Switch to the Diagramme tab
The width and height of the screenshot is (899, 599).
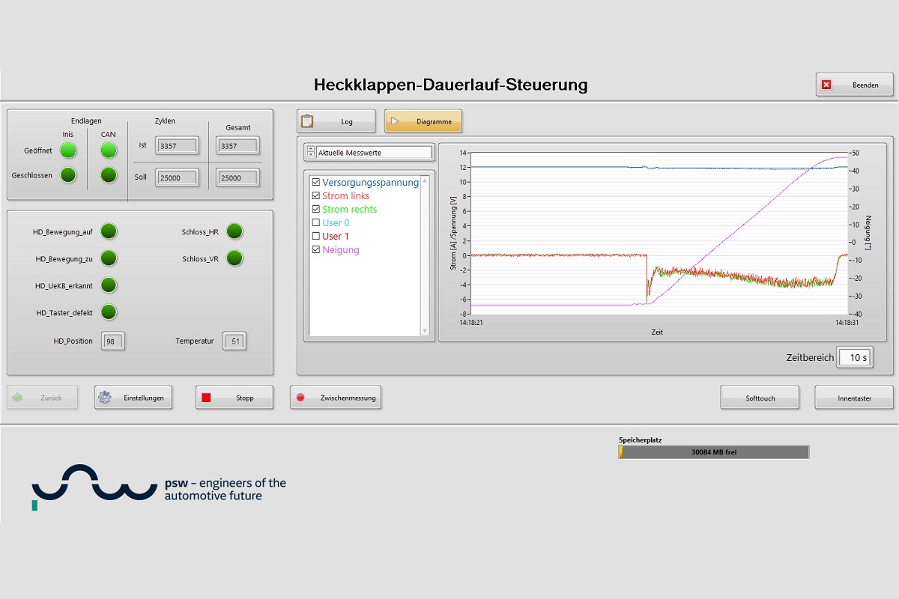[x=423, y=121]
